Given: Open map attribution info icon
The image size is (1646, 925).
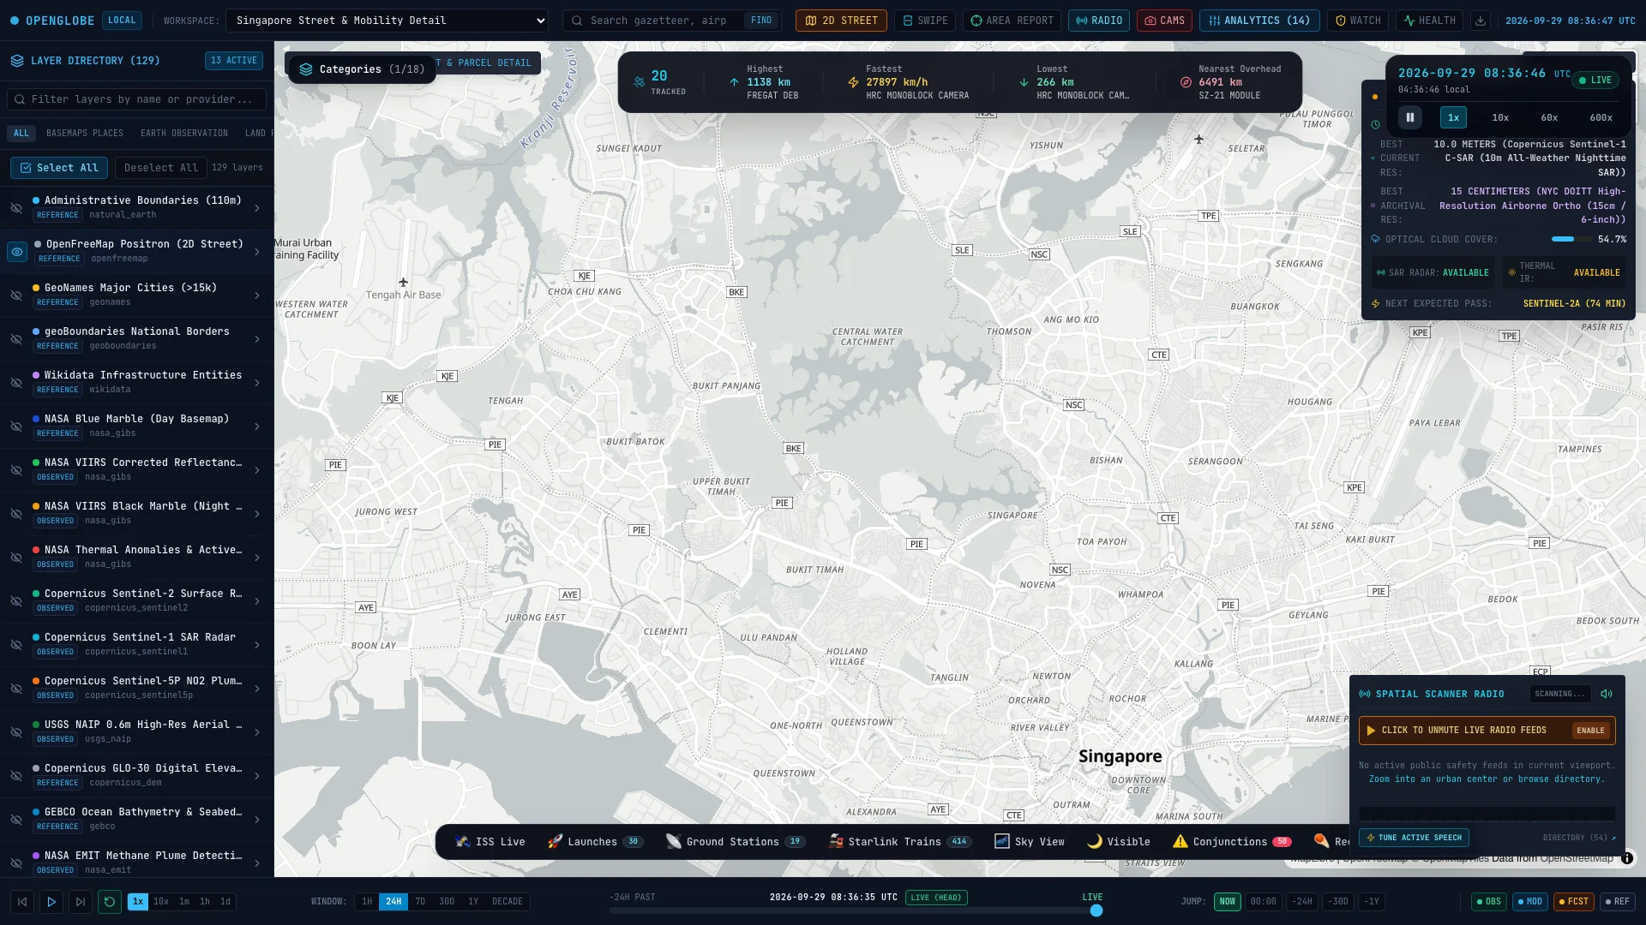Looking at the screenshot, I should [1626, 857].
